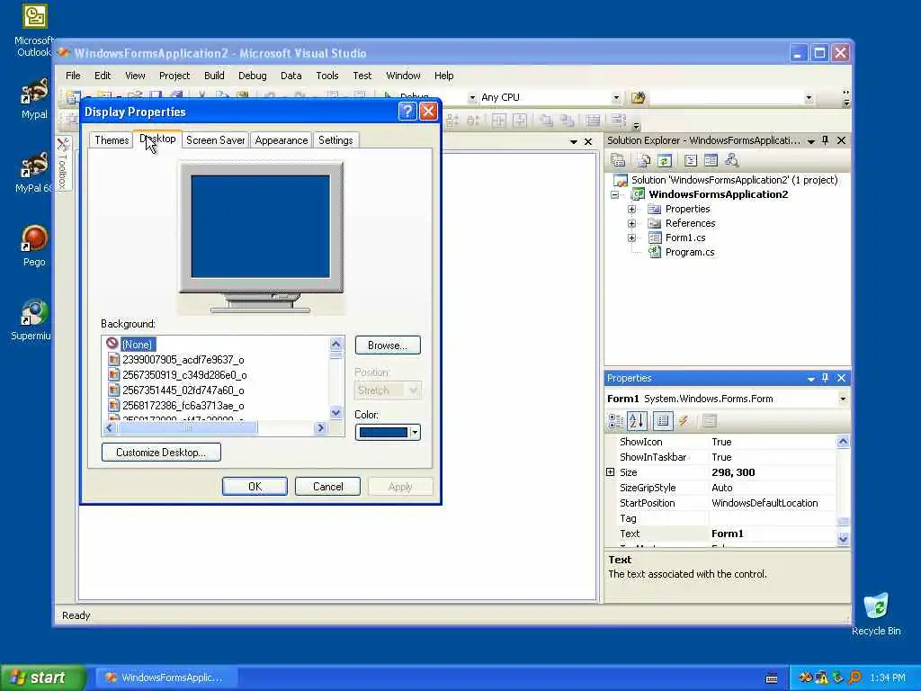Click View Class Diagram icon in Solution Explorer
The height and width of the screenshot is (691, 921).
tap(731, 160)
